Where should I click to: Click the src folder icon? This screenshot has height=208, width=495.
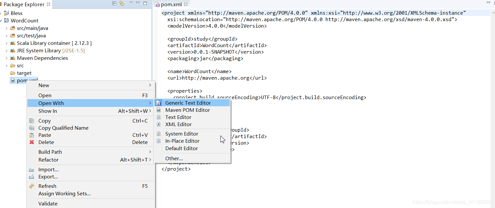[x=13, y=65]
